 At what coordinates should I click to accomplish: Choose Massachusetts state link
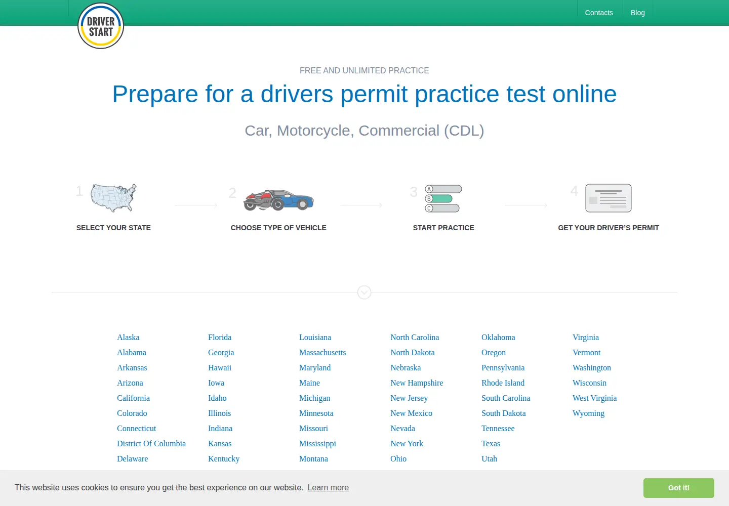pyautogui.click(x=322, y=353)
